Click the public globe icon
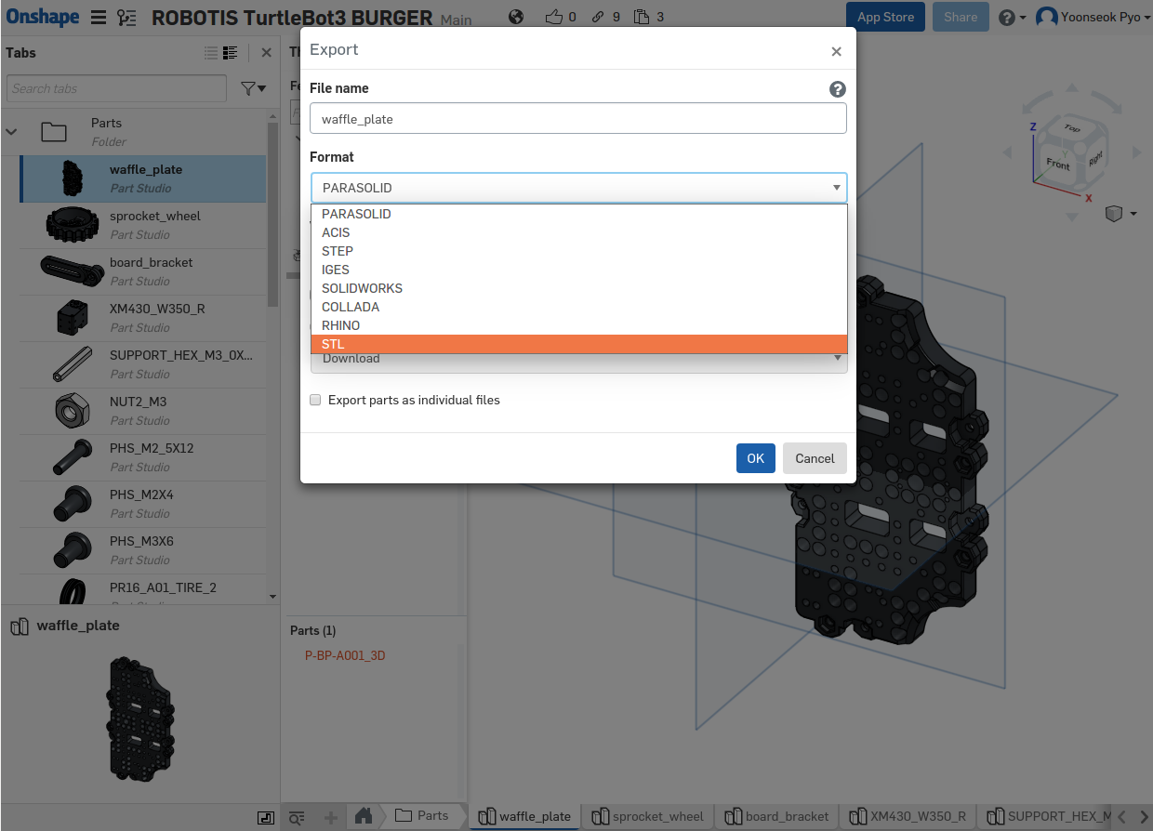 [x=517, y=17]
